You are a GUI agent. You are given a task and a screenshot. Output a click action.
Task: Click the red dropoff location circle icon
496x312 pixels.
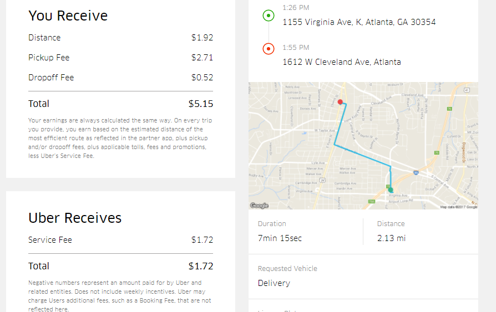click(x=268, y=49)
